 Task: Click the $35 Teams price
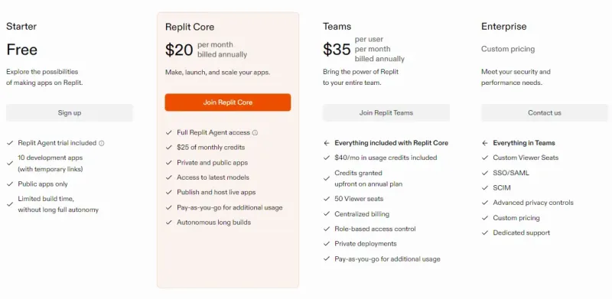(x=337, y=50)
